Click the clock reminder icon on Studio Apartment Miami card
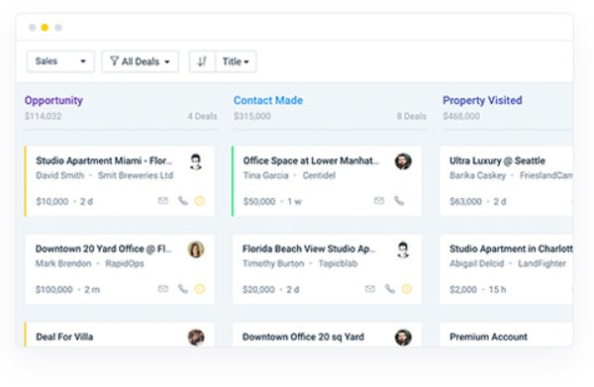594x387 pixels. (200, 201)
